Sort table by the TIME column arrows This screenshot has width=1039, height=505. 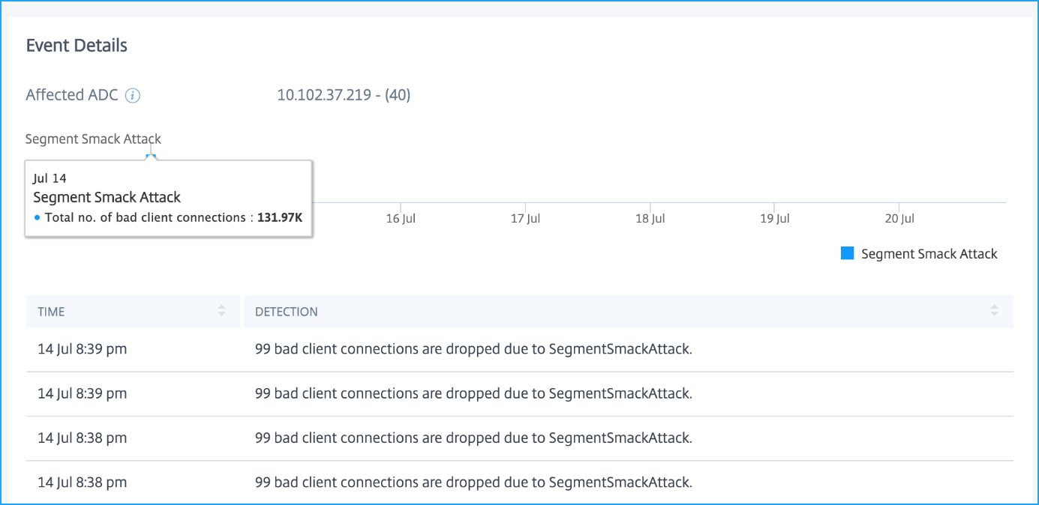pyautogui.click(x=221, y=310)
